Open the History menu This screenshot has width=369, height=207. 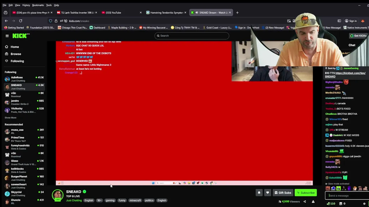pyautogui.click(x=26, y=5)
